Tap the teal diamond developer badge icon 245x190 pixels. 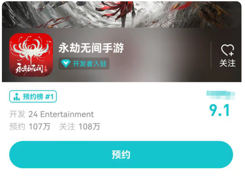click(x=66, y=63)
